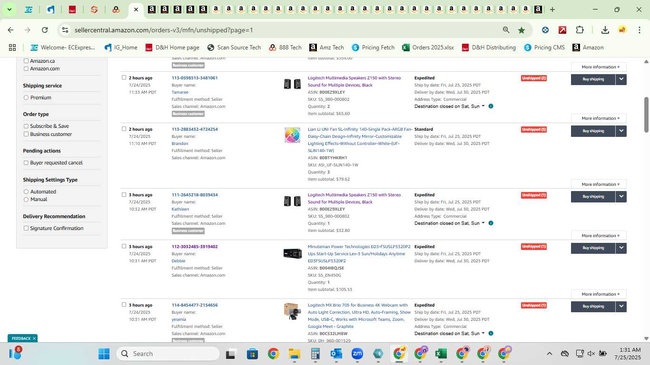Enable the Business customer filter

26,134
